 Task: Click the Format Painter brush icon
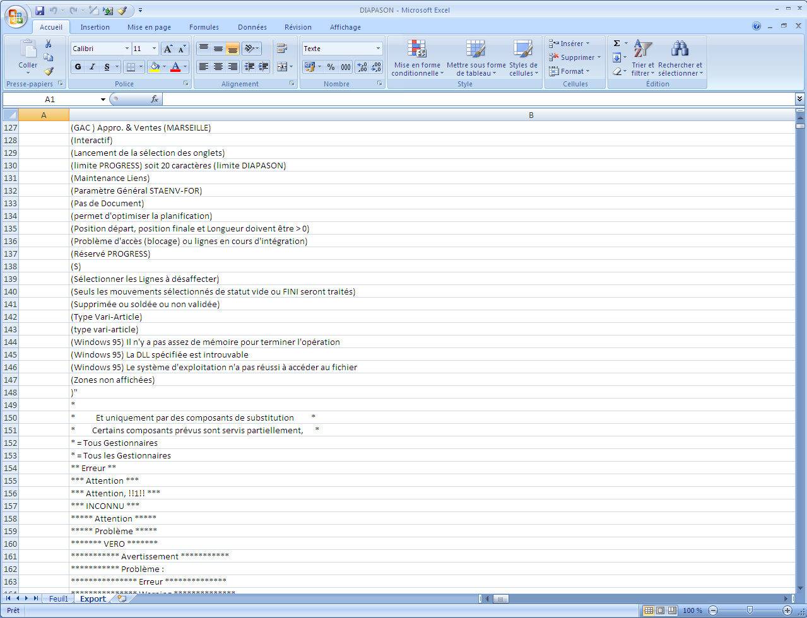(49, 71)
